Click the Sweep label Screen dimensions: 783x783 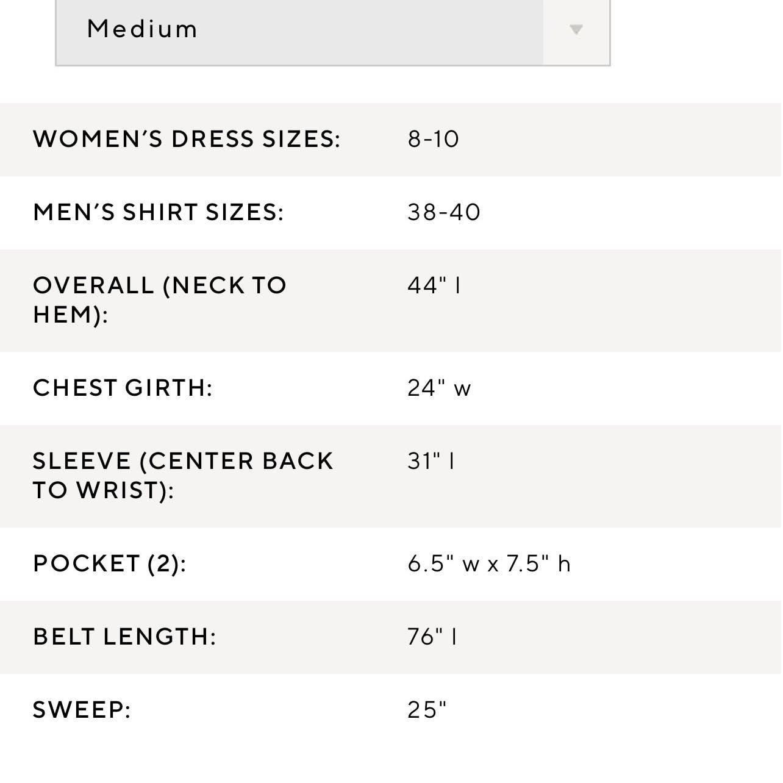click(82, 710)
